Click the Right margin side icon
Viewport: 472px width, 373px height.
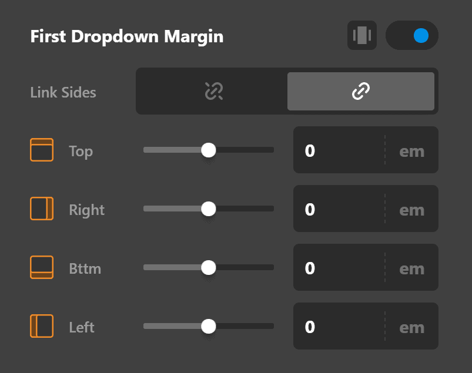click(41, 209)
